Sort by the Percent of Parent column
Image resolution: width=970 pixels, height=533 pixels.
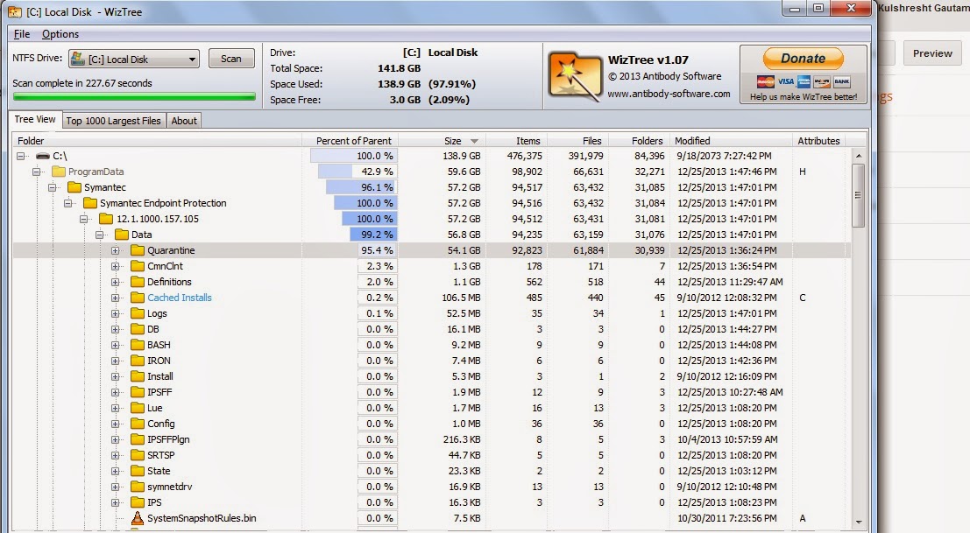click(350, 141)
